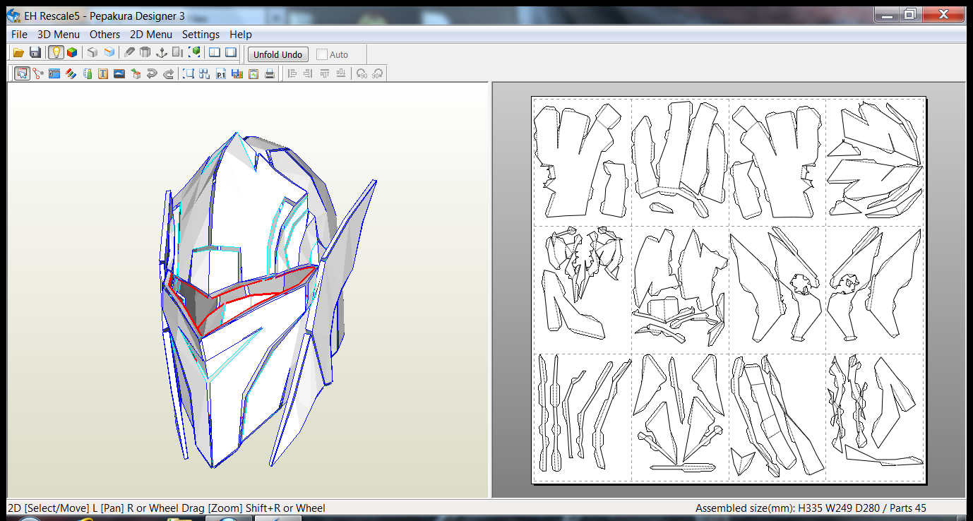
Task: Click the align top icon
Action: tap(325, 73)
